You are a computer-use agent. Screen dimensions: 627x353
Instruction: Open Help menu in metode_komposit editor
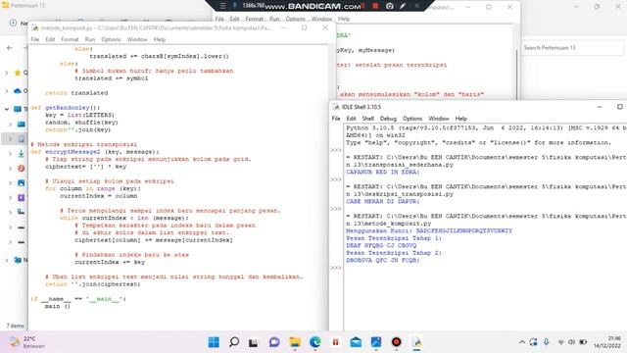coord(160,39)
